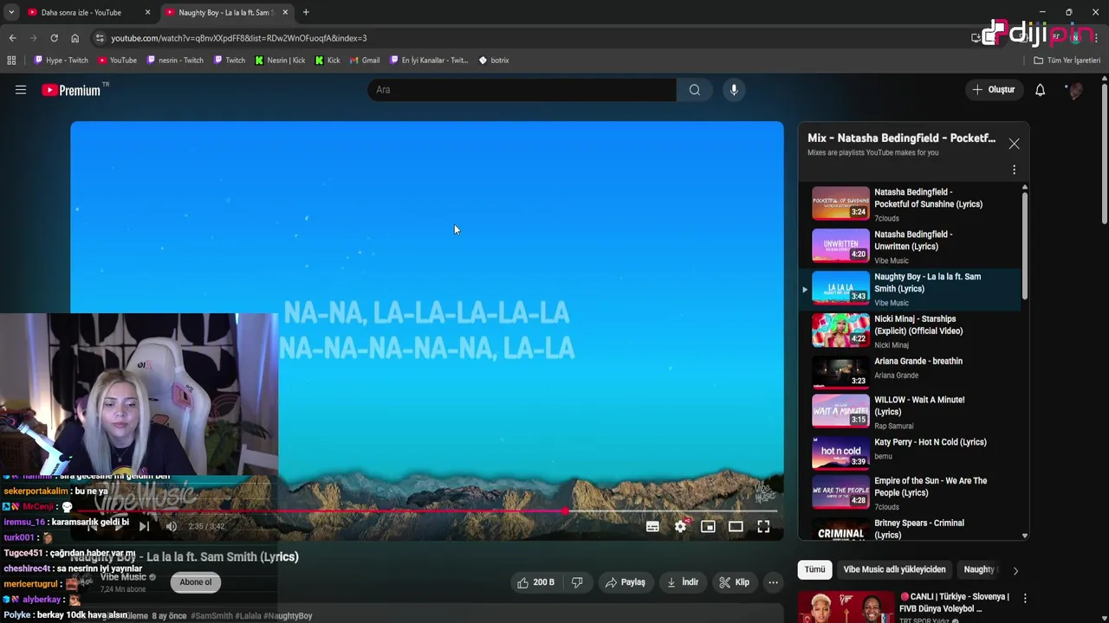
Task: Toggle theater mode view
Action: click(x=736, y=526)
